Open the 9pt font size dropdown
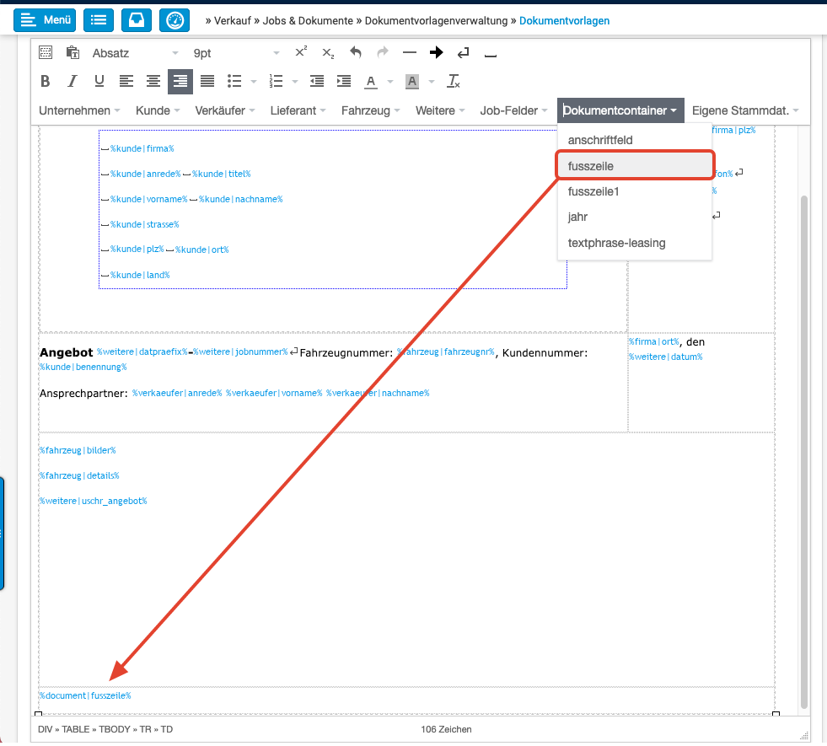The width and height of the screenshot is (827, 746). 236,53
